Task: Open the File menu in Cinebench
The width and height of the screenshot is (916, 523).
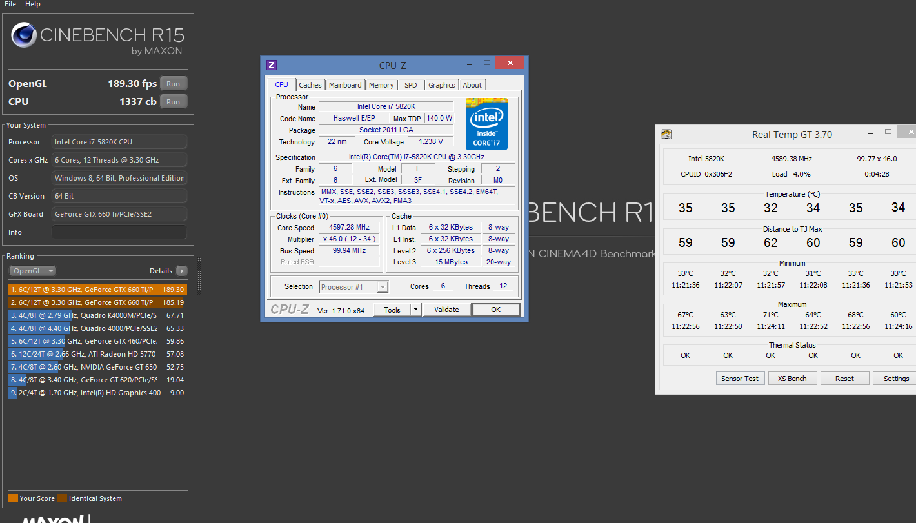Action: pyautogui.click(x=10, y=4)
